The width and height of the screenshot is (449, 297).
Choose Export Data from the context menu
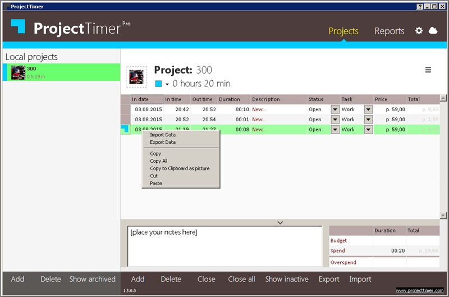pyautogui.click(x=163, y=142)
